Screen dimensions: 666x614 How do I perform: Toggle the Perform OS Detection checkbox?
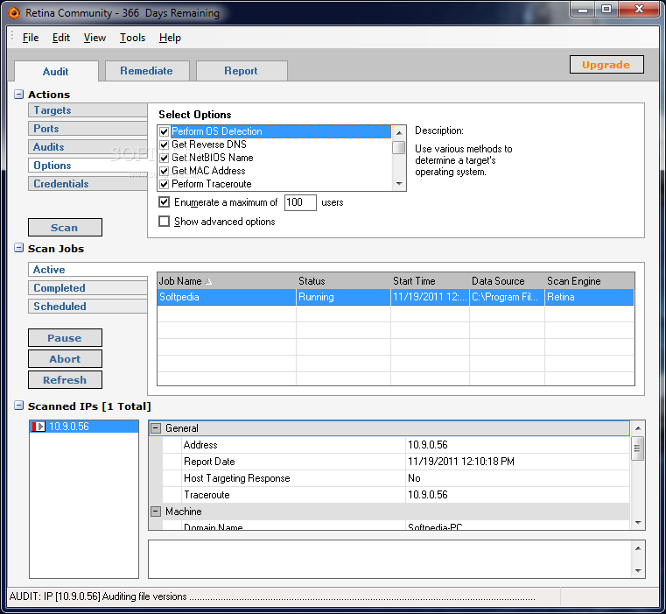click(x=165, y=131)
